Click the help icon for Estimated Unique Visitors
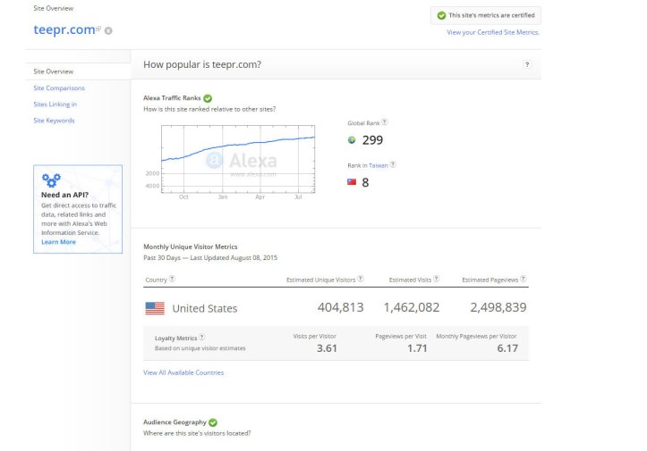 click(361, 279)
